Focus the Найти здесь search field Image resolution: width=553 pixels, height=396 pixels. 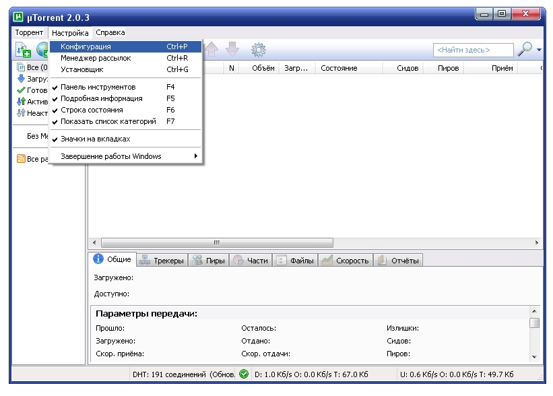pos(473,50)
